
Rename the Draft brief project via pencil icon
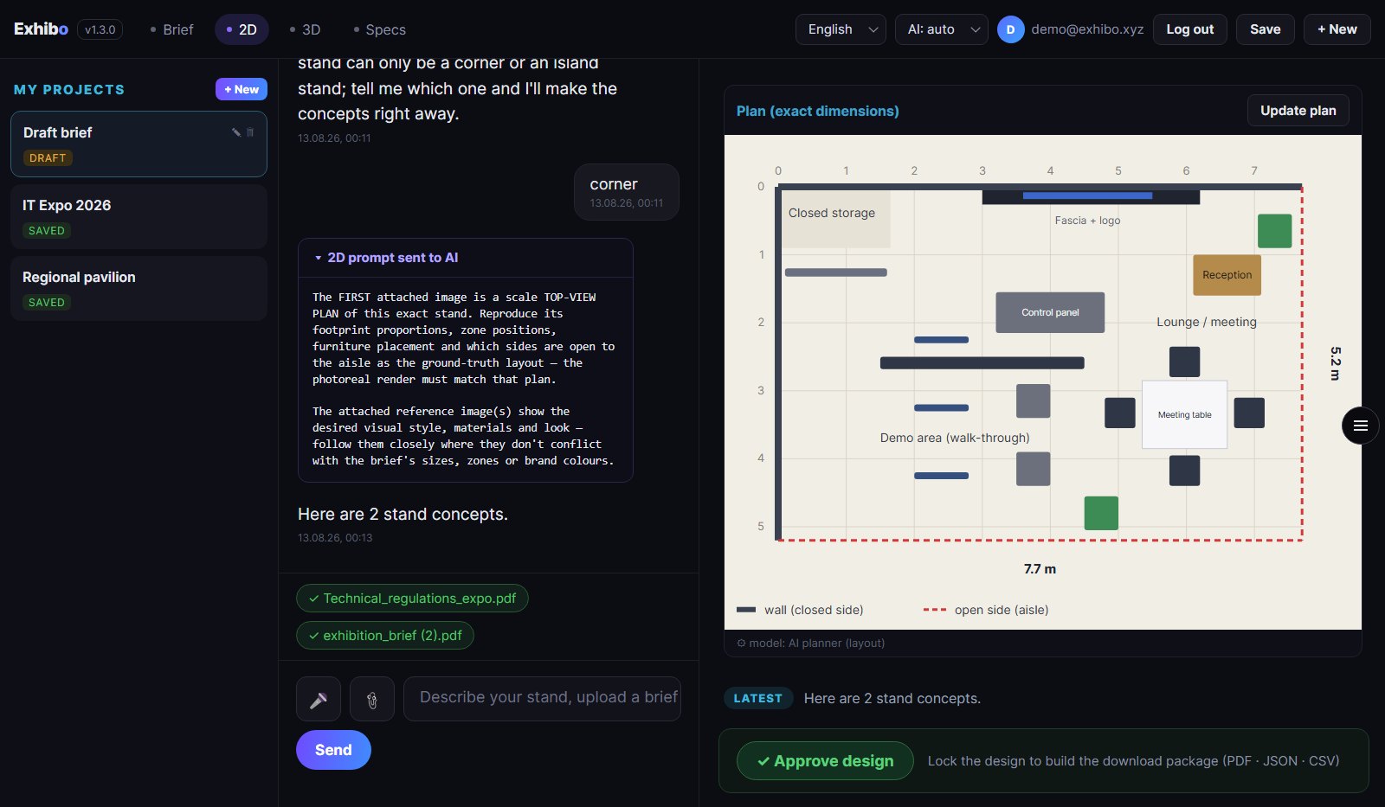(x=235, y=132)
